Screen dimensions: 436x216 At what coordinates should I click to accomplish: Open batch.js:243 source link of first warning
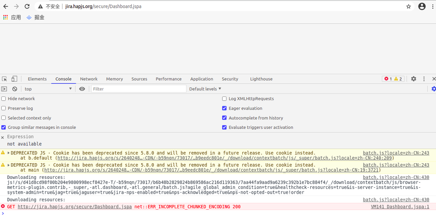[x=396, y=153]
